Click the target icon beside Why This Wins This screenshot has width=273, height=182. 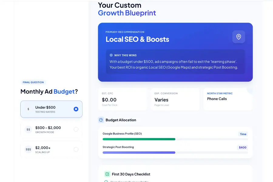pos(111,55)
